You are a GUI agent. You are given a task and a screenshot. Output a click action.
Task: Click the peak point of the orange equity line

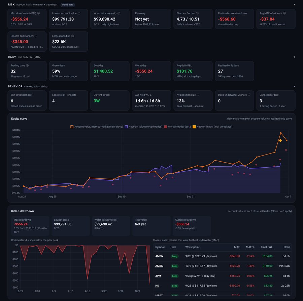[x=281, y=133]
